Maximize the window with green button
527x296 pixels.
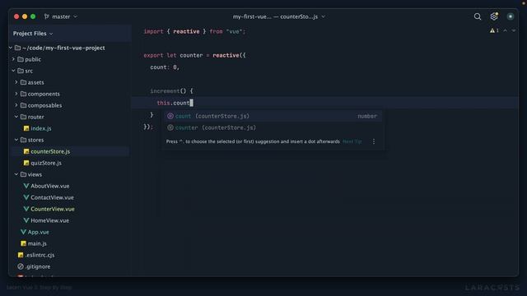click(33, 16)
